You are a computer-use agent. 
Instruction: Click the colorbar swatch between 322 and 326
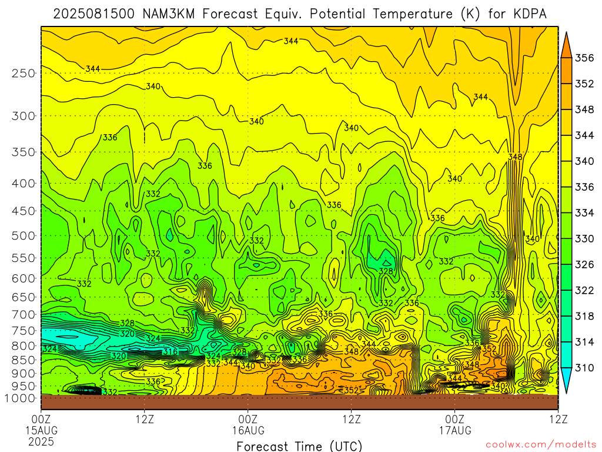click(x=566, y=277)
